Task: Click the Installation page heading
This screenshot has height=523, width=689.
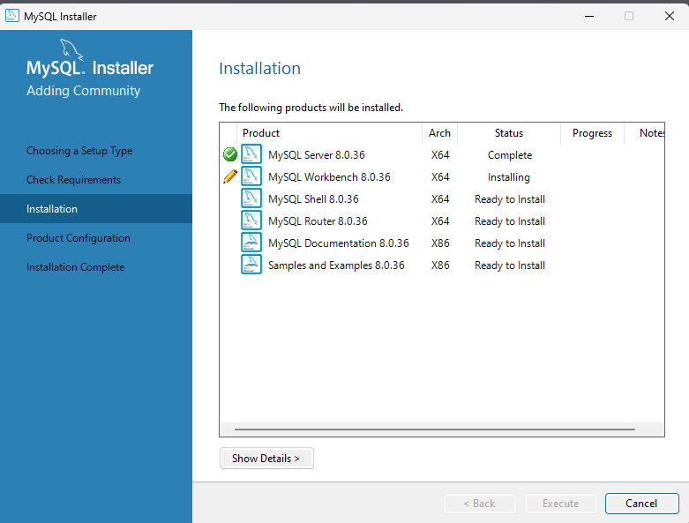Action: 259,69
